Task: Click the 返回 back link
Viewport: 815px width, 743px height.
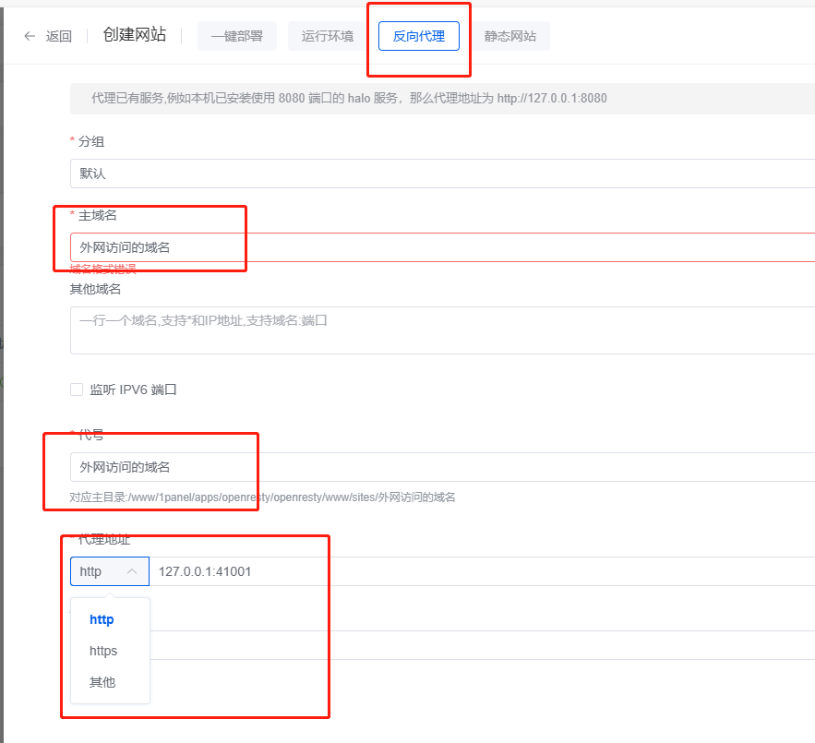Action: point(57,35)
